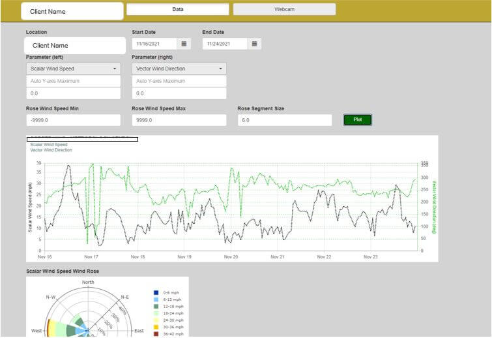Click the West label on wind rose
The height and width of the screenshot is (338, 492).
(36, 330)
